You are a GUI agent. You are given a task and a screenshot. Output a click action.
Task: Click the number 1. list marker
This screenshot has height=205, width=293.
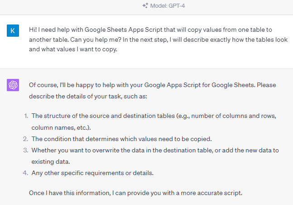26,116
